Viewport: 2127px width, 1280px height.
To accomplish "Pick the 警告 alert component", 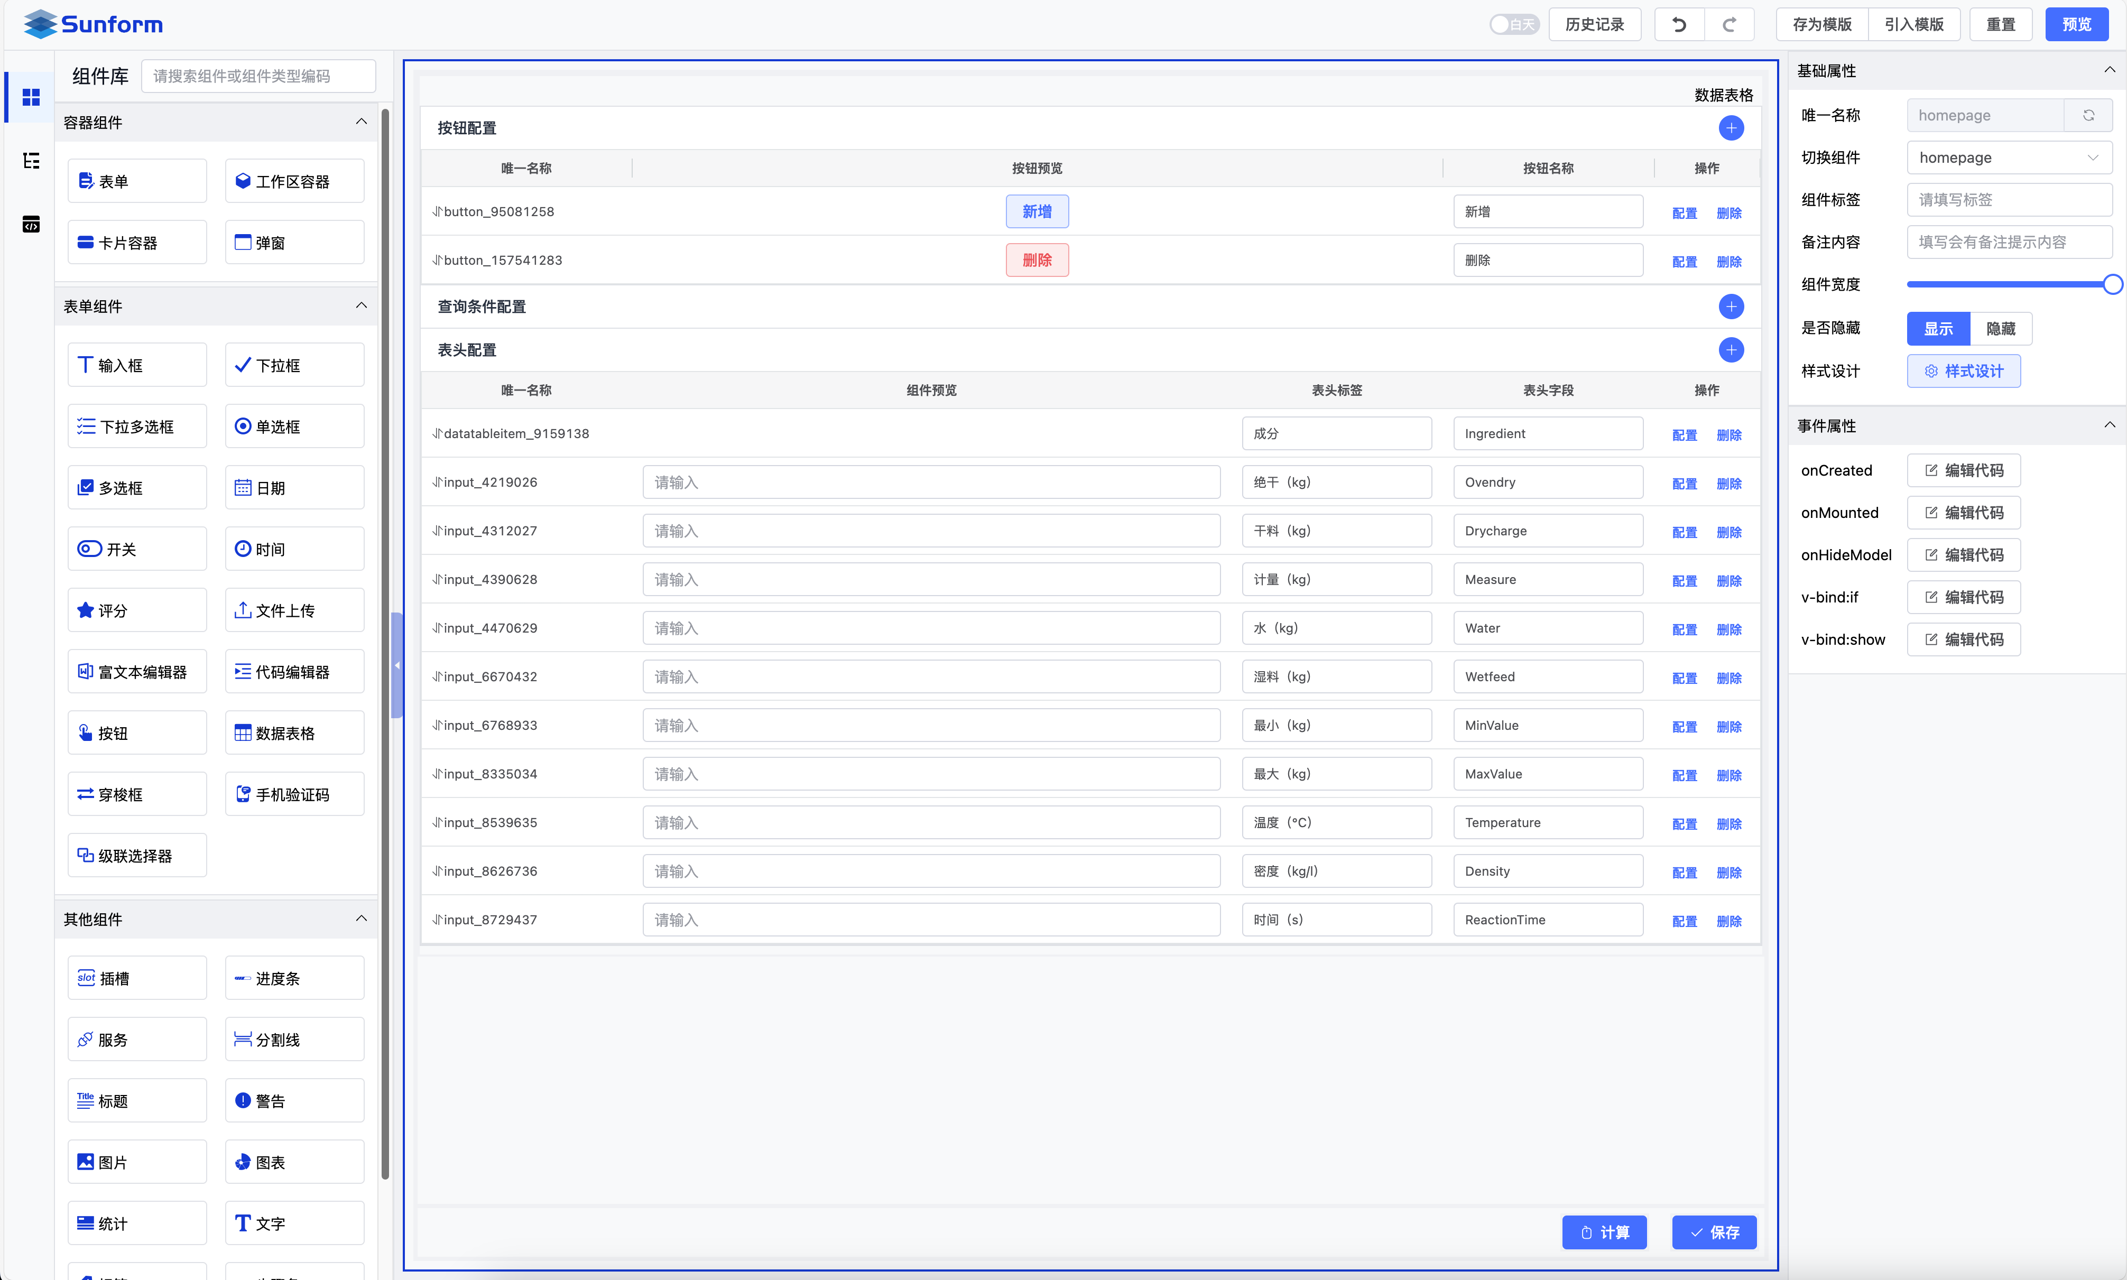I will coord(294,1100).
